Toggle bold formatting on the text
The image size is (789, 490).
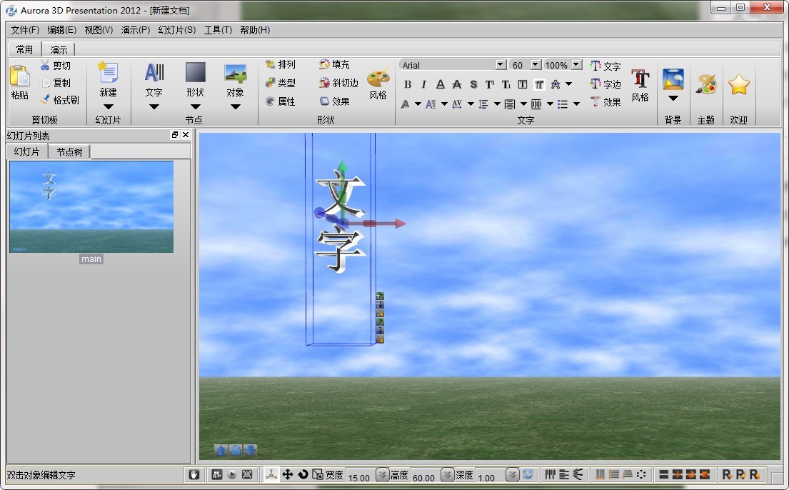pos(407,84)
